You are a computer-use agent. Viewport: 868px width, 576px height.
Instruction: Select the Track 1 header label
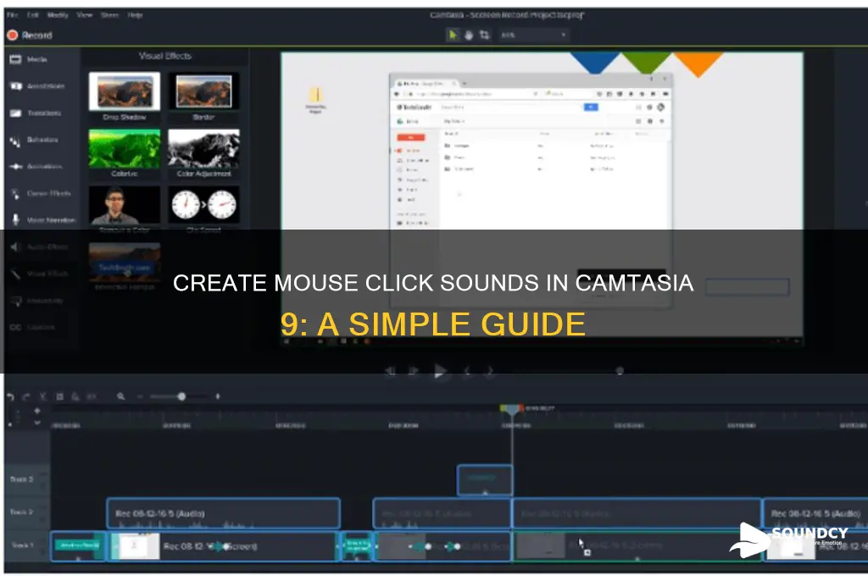coord(21,545)
